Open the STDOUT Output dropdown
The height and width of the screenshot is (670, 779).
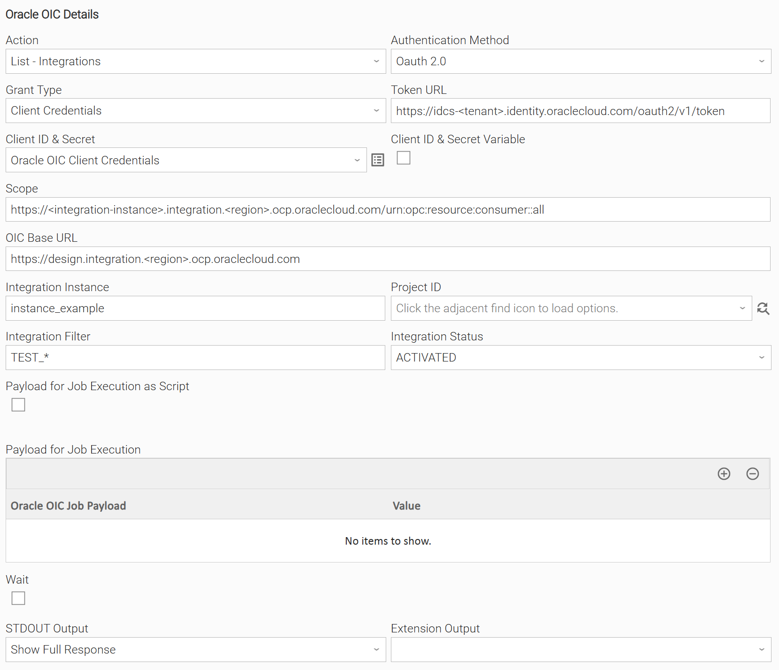(x=195, y=650)
